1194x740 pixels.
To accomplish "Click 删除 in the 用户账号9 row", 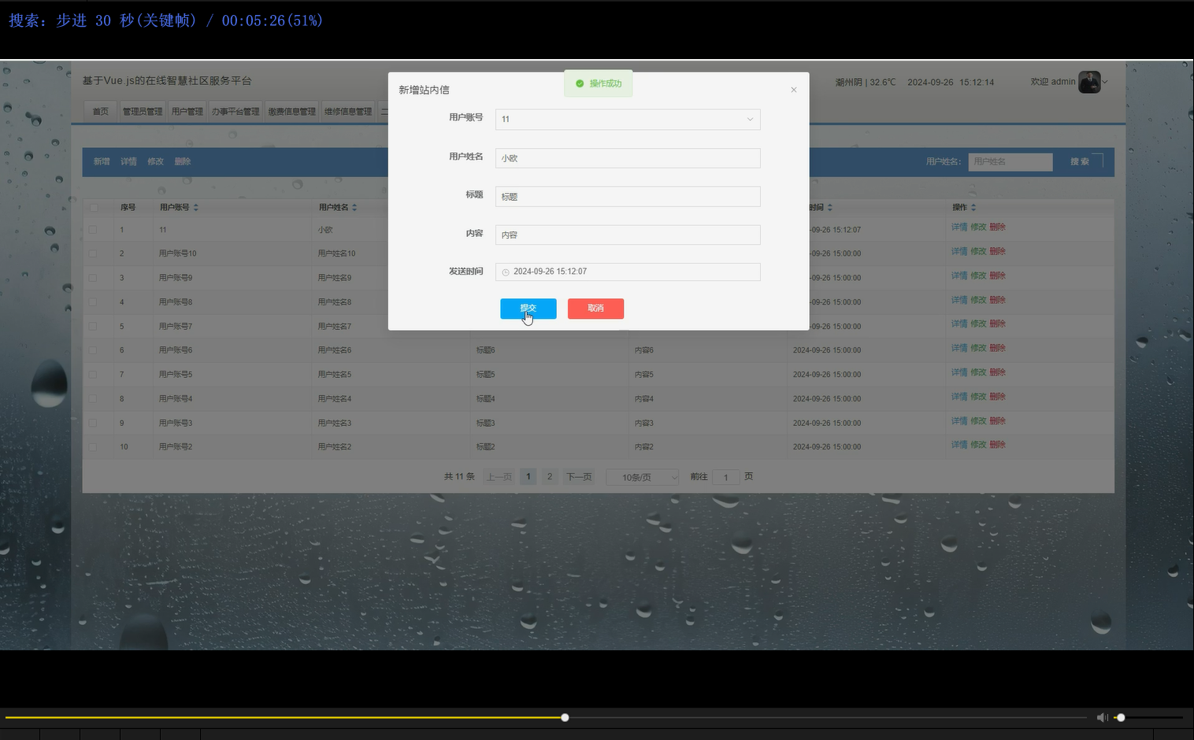I will [x=998, y=276].
